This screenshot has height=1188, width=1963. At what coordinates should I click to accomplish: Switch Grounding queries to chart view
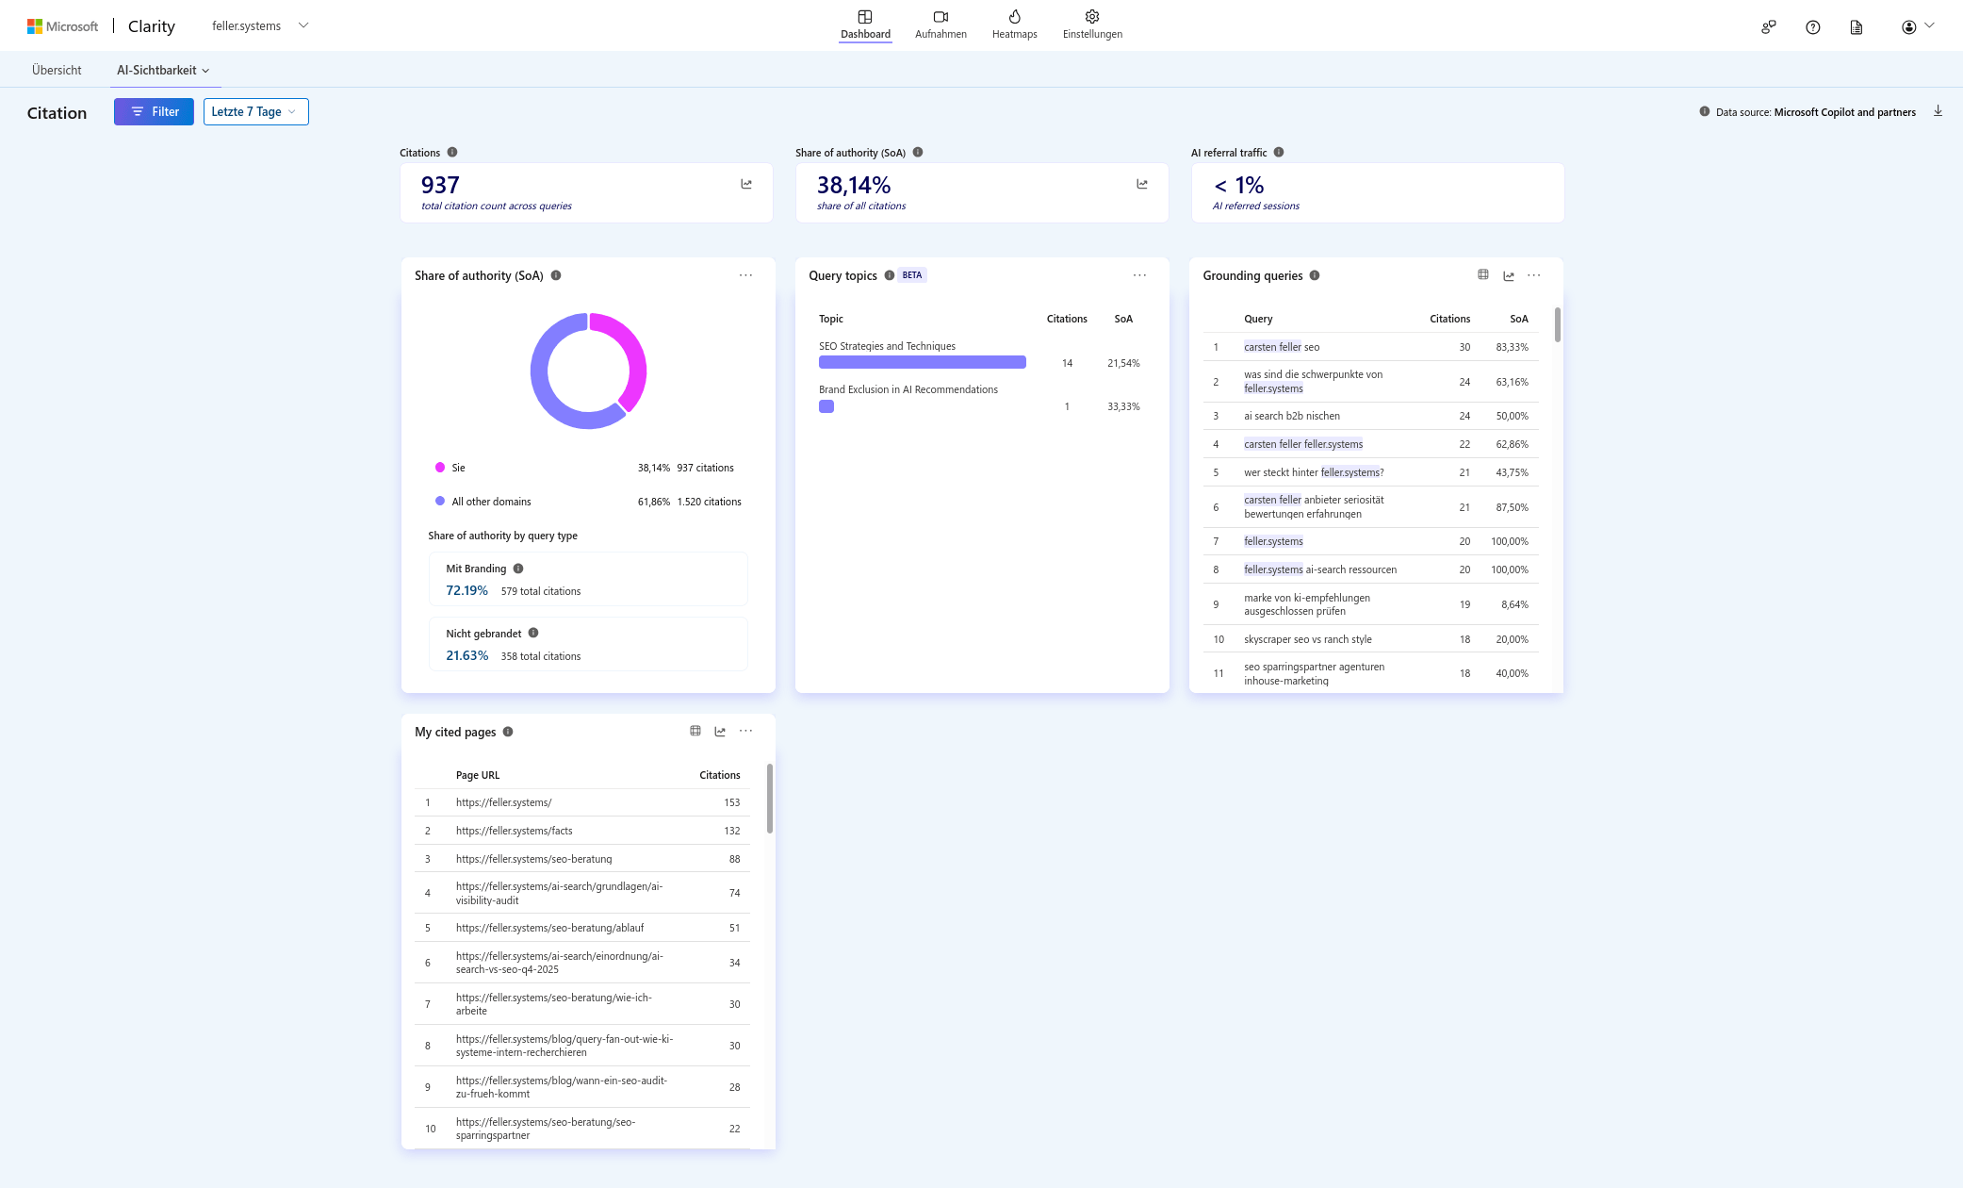[x=1509, y=275]
